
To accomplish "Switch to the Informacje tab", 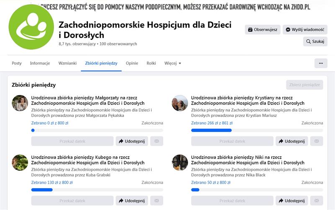I will coord(40,63).
